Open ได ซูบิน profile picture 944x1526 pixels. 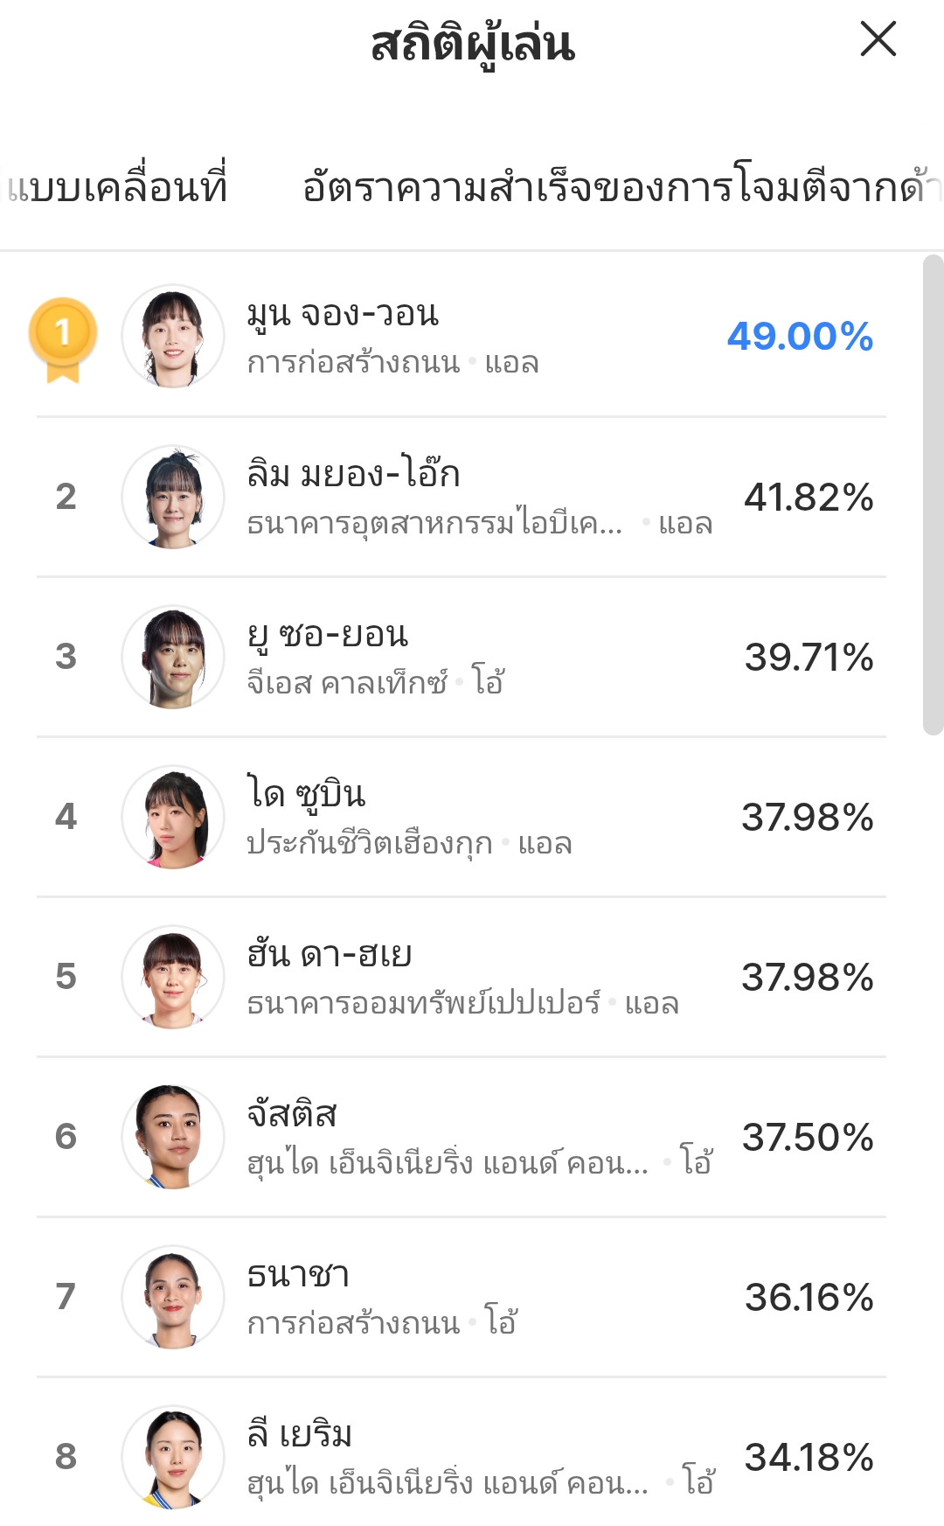pos(173,817)
